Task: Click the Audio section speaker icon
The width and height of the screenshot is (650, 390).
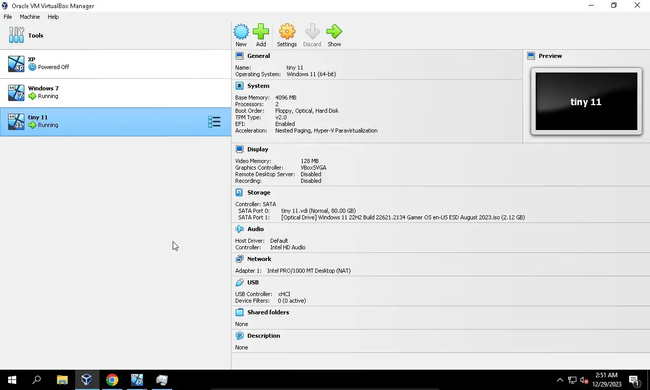Action: (x=239, y=229)
